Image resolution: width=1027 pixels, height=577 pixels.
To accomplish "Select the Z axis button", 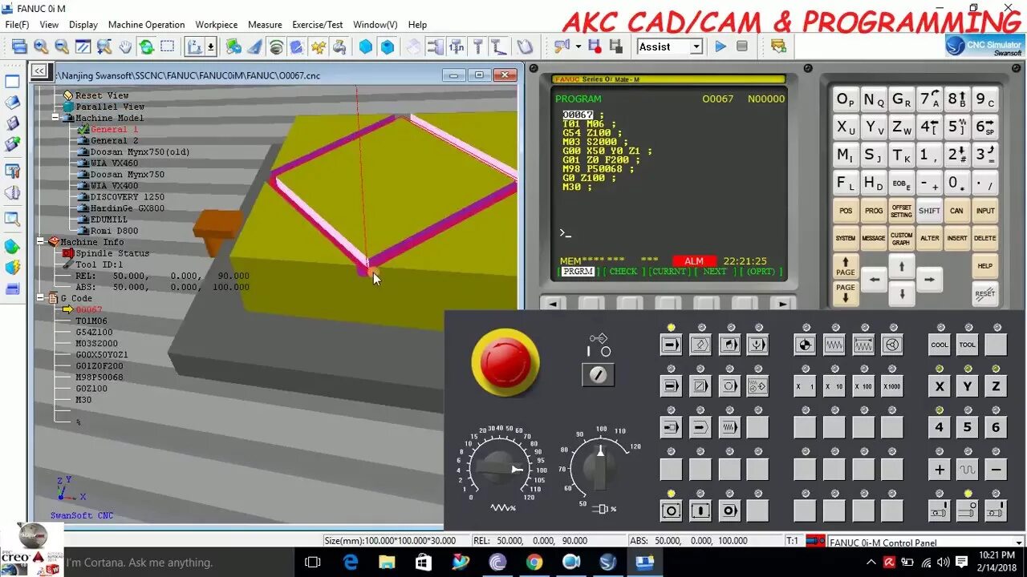I will (996, 386).
